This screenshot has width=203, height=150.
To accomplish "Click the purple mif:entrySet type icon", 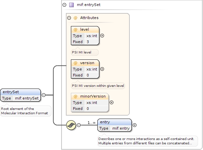I will point(71,5).
